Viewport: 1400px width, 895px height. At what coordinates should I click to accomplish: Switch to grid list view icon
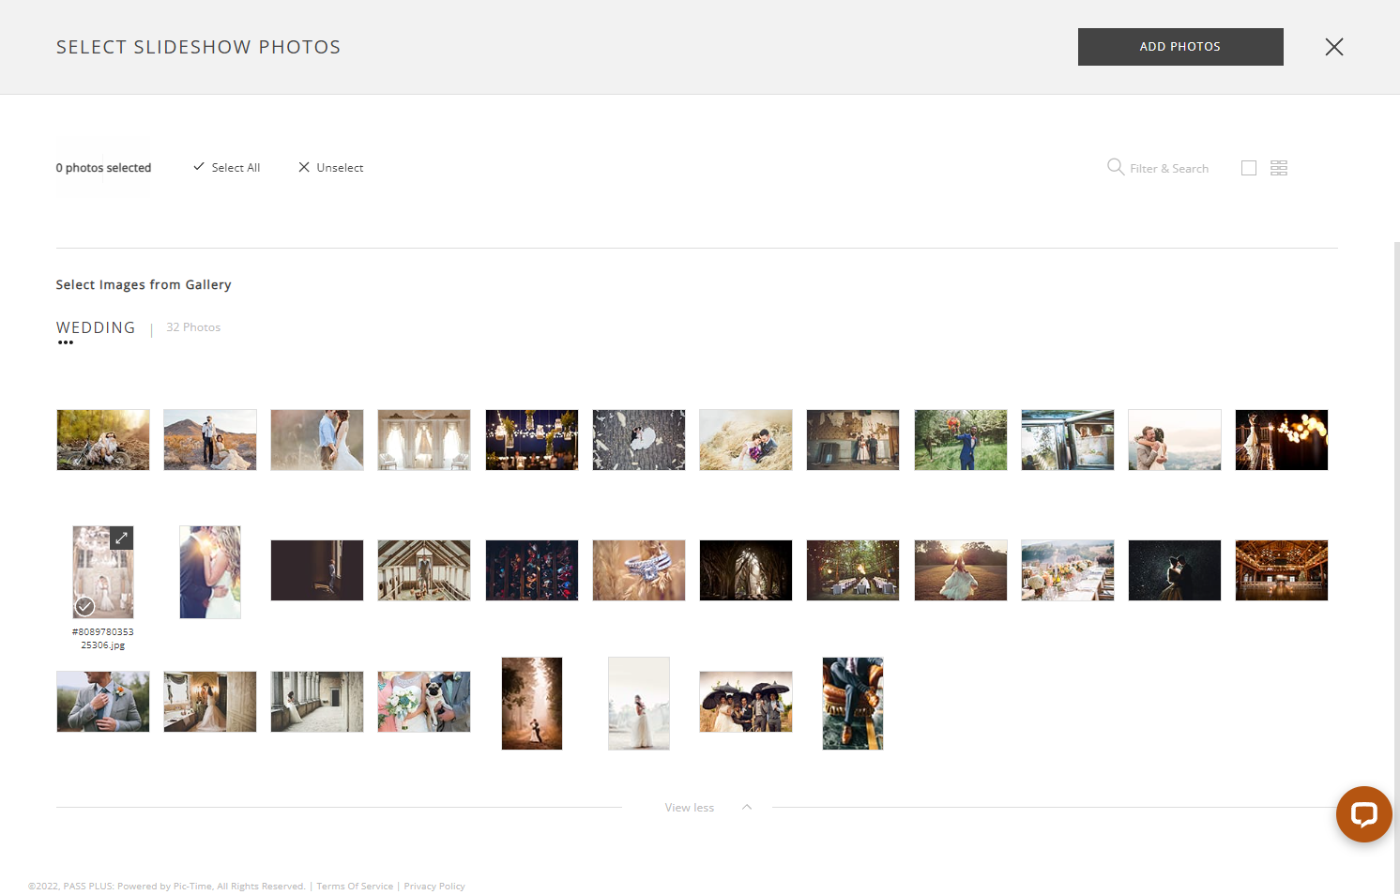click(1279, 168)
